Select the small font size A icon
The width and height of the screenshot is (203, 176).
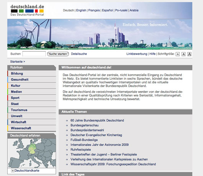[178, 54]
